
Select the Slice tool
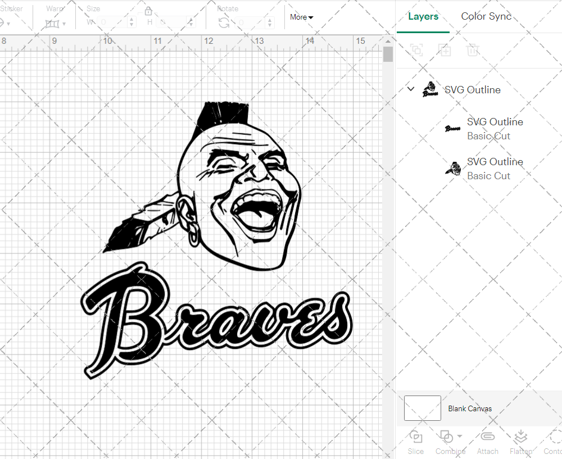point(415,442)
